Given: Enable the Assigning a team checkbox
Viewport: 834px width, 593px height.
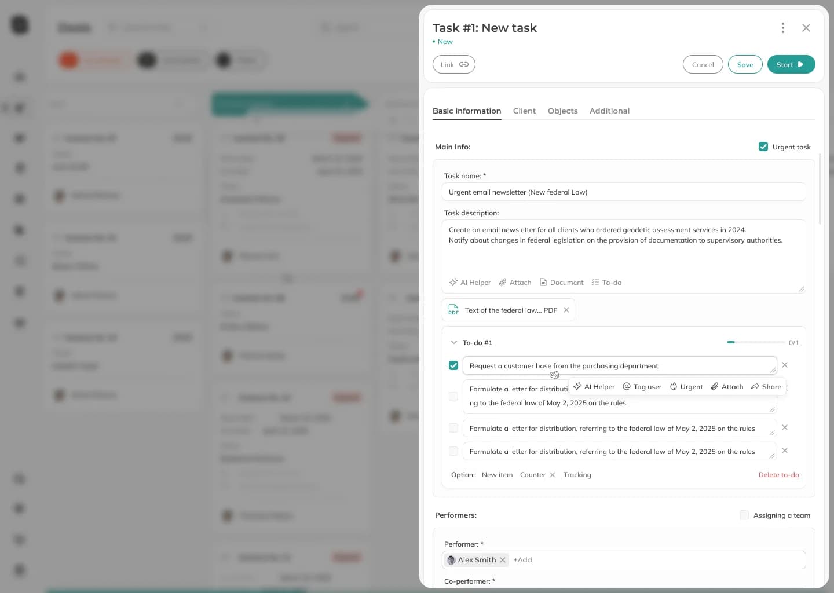Looking at the screenshot, I should [744, 515].
